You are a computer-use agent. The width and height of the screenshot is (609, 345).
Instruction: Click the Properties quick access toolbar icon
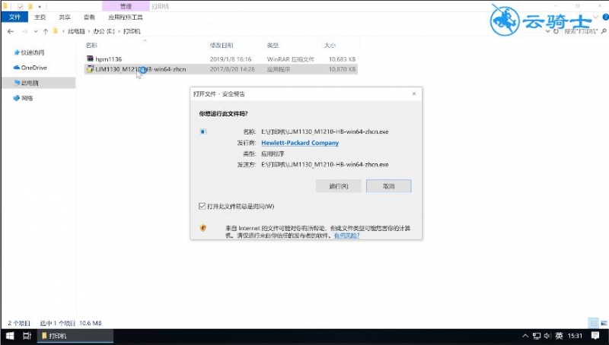click(x=21, y=7)
